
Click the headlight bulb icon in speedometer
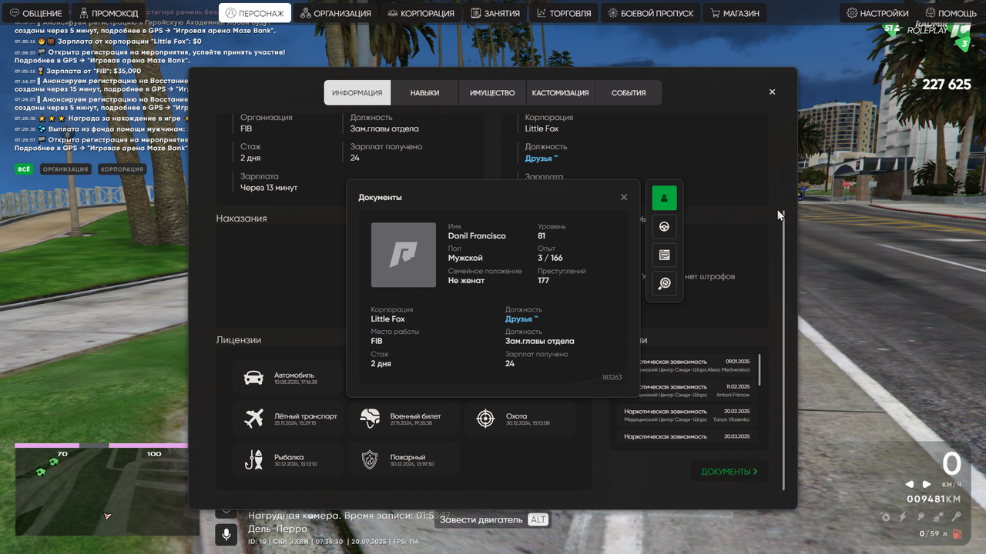[921, 517]
